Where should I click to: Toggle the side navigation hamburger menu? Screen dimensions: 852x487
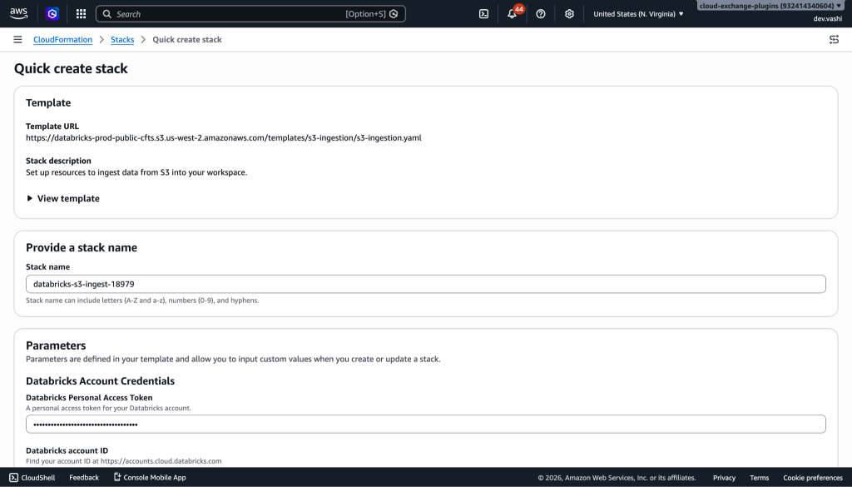point(18,39)
